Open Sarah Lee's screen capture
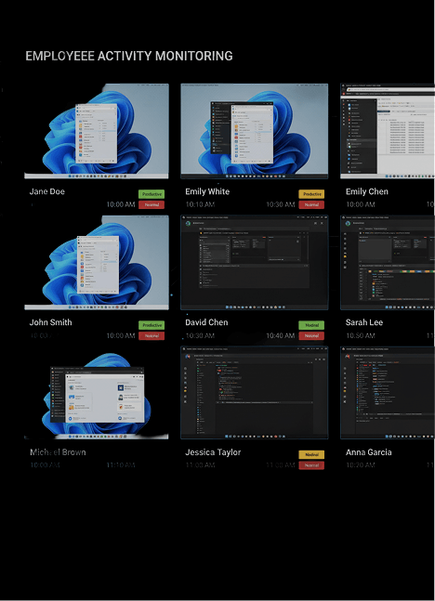 click(x=388, y=262)
